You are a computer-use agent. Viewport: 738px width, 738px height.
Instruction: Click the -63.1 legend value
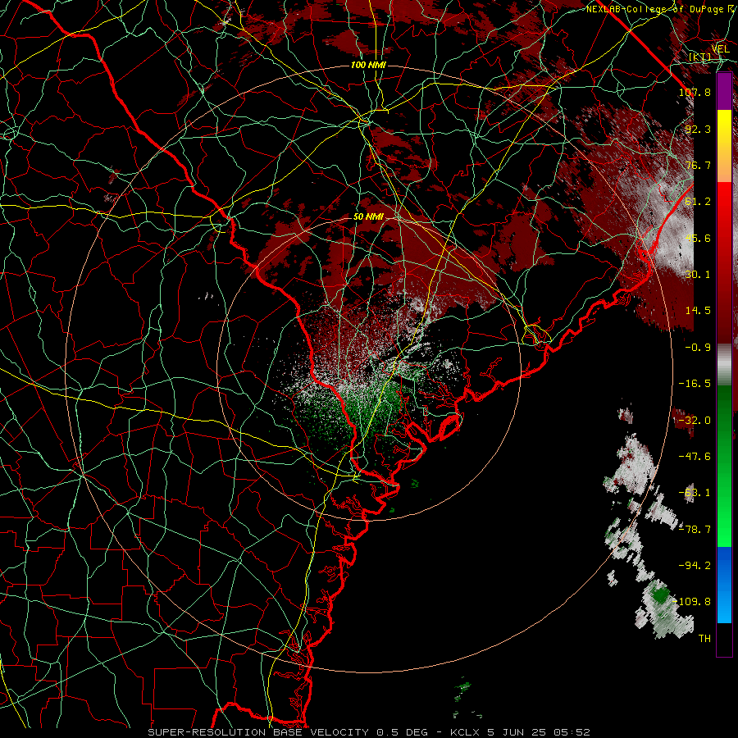695,493
